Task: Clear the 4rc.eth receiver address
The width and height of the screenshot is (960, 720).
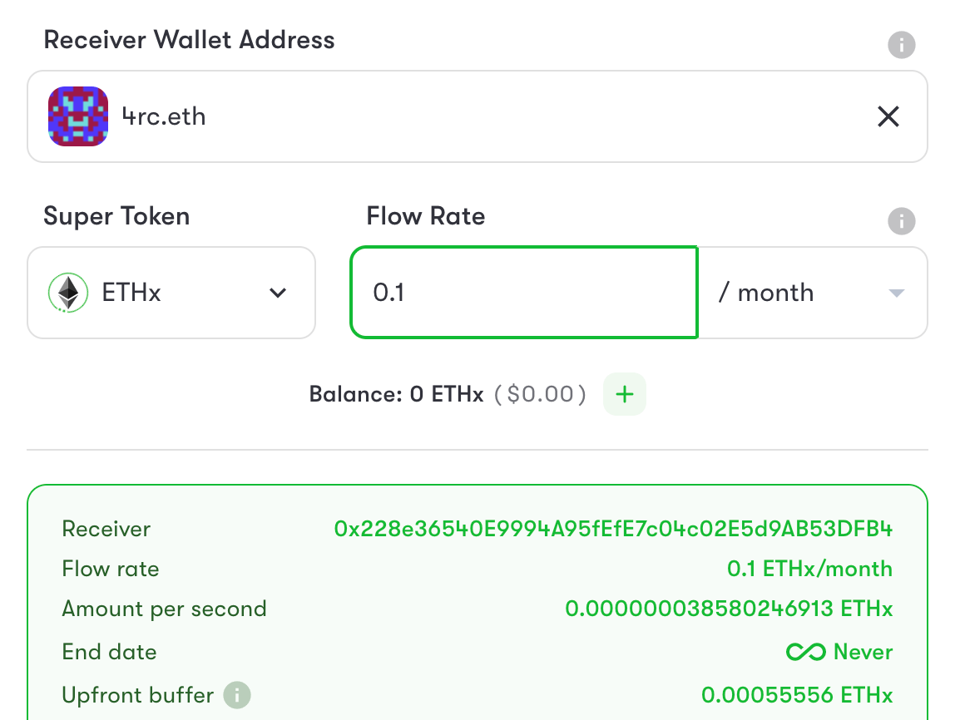Action: click(888, 116)
